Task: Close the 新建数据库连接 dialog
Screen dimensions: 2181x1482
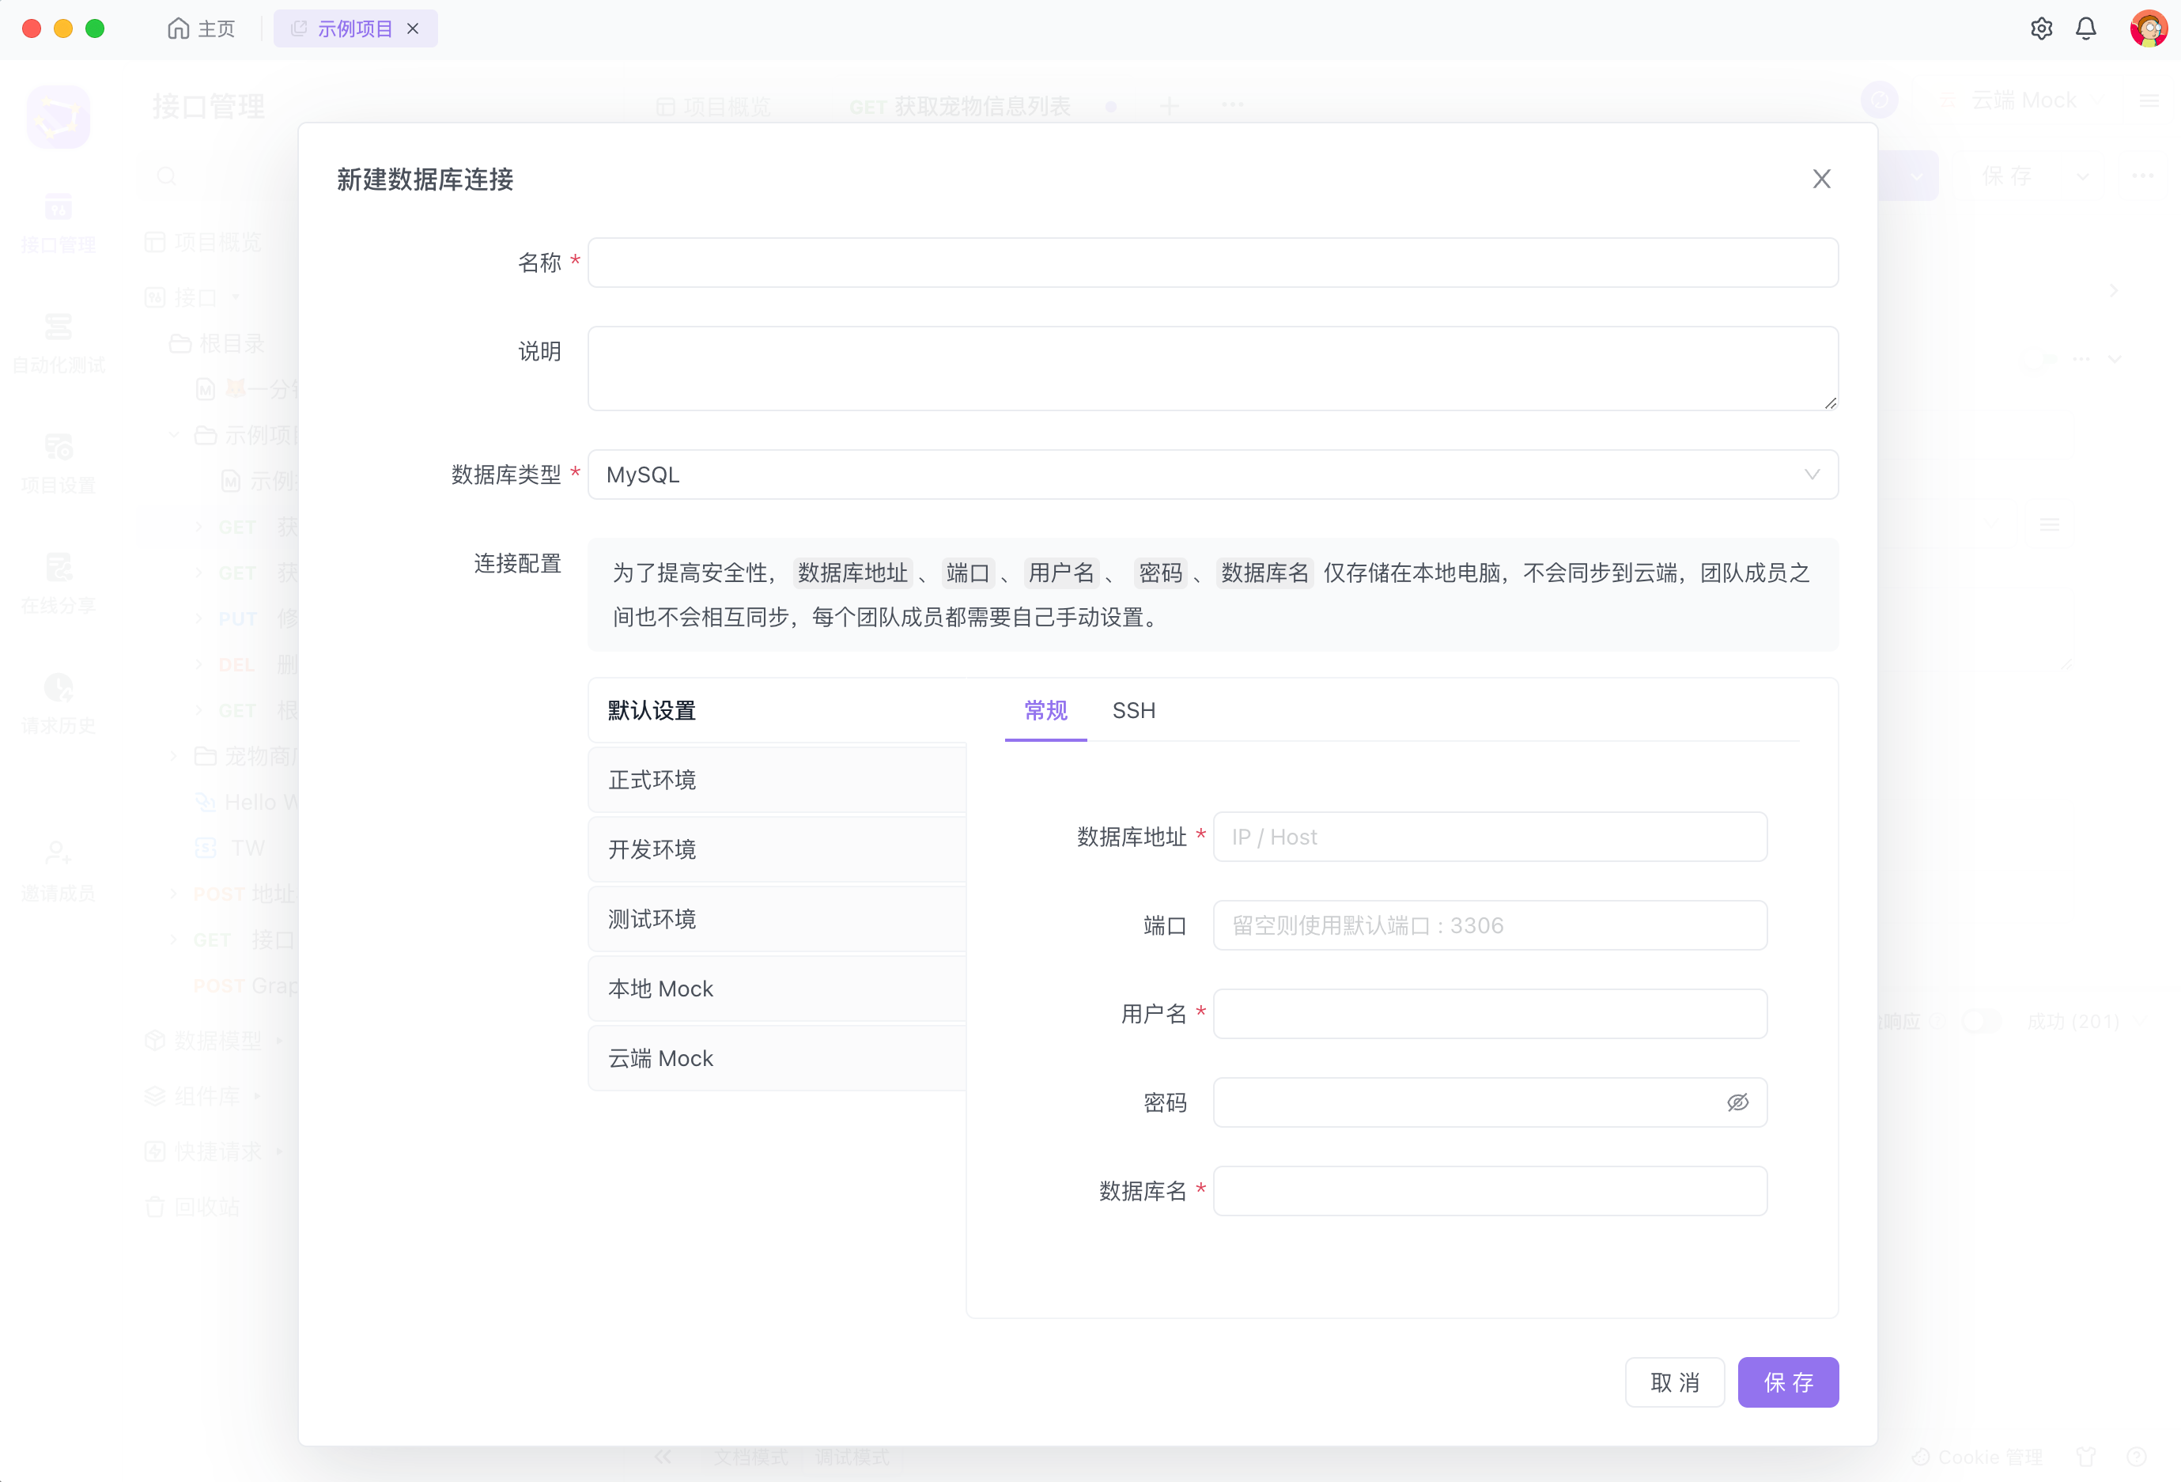Action: 1821,178
